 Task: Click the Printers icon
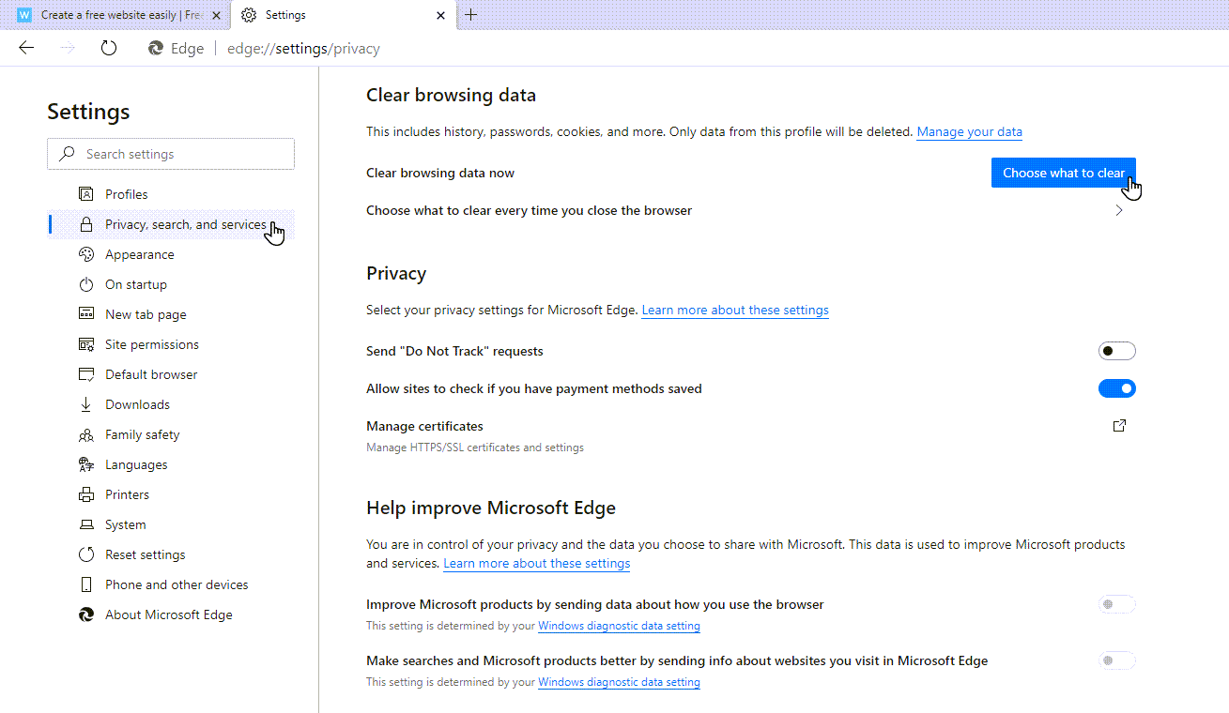[x=86, y=494]
